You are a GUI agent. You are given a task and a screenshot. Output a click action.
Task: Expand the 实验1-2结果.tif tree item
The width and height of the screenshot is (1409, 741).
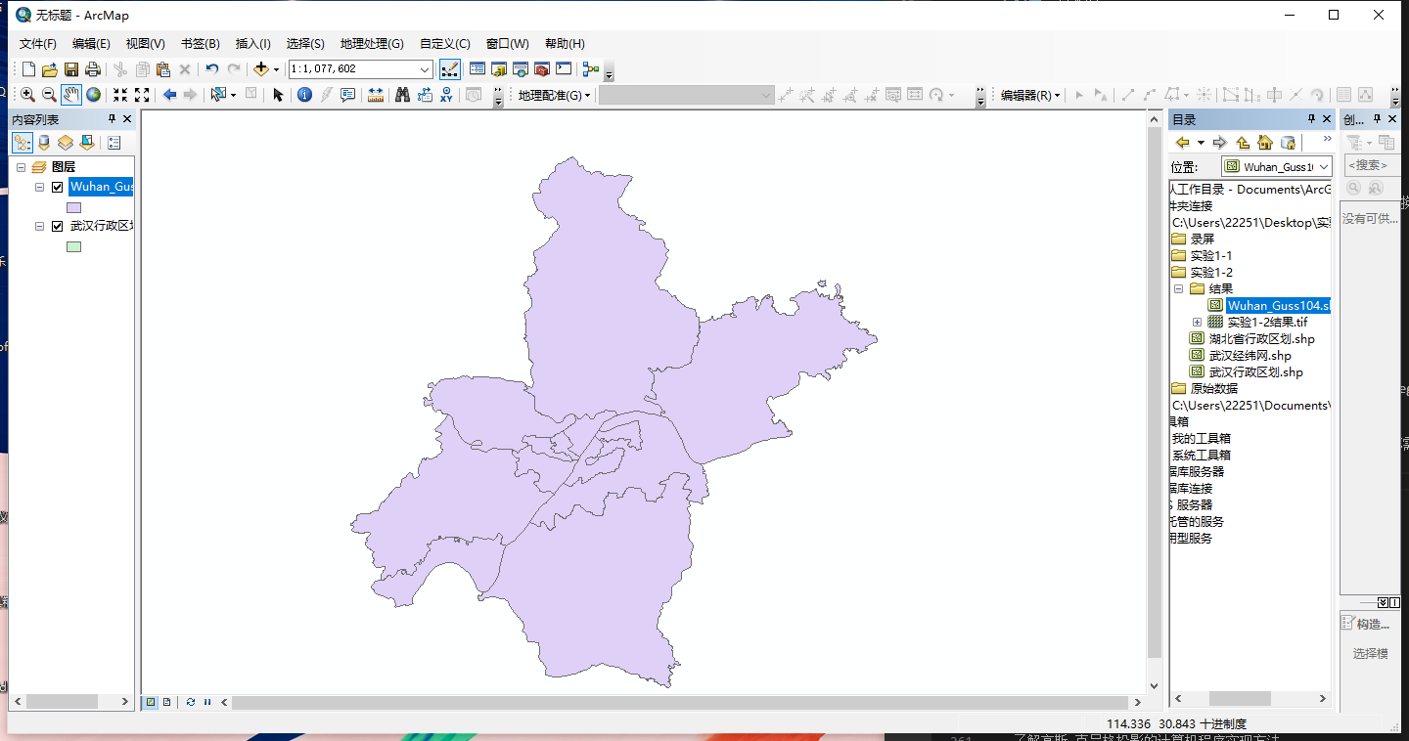coord(1197,322)
